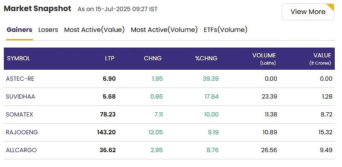This screenshot has height=167, width=342.
Task: Open the ALLCARGO symbol link
Action: [21, 150]
